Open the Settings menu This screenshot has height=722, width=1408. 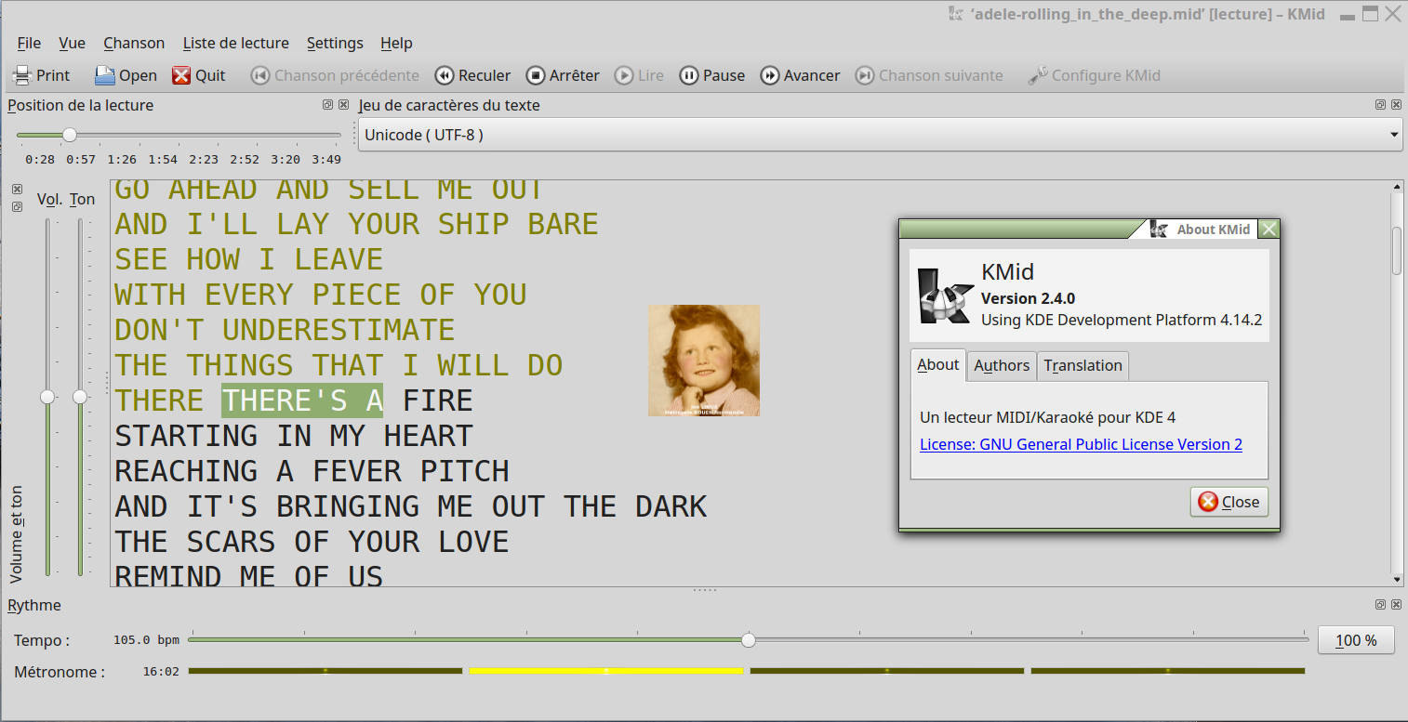click(x=335, y=43)
